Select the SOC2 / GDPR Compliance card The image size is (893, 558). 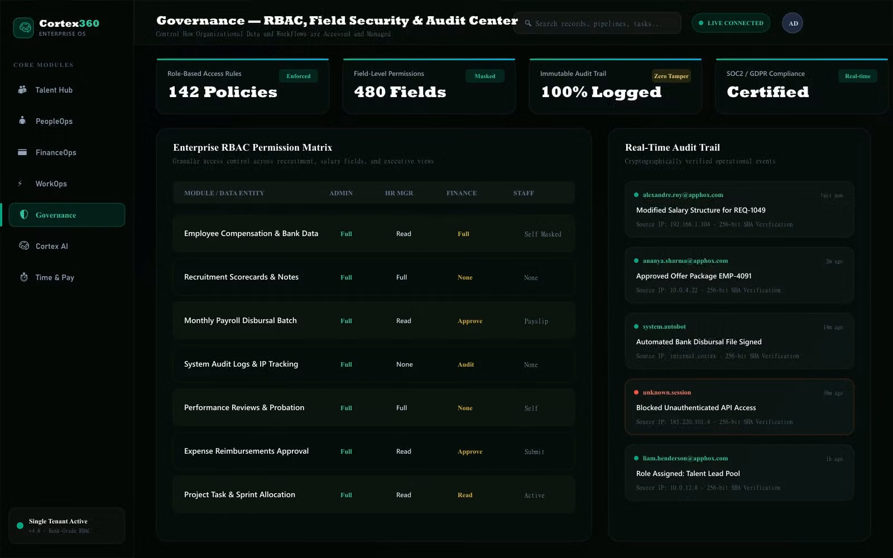[802, 86]
